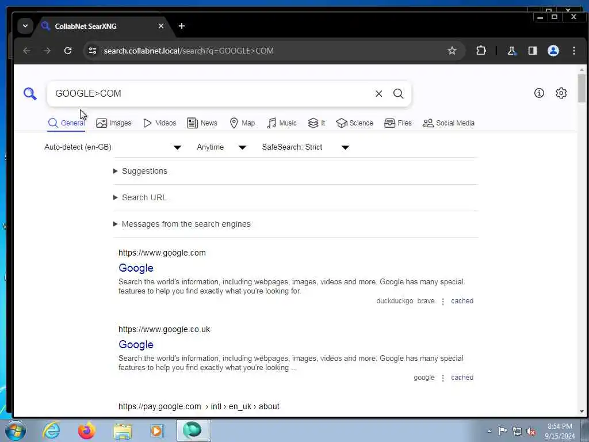
Task: Open options menu for google.co.uk result
Action: 443,378
